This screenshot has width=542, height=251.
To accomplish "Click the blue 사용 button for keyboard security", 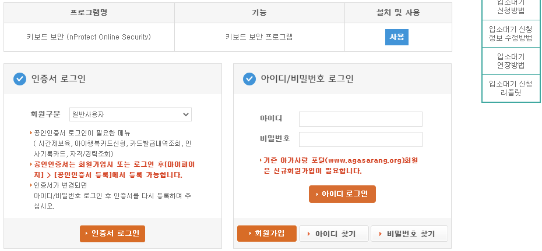I will pyautogui.click(x=396, y=37).
